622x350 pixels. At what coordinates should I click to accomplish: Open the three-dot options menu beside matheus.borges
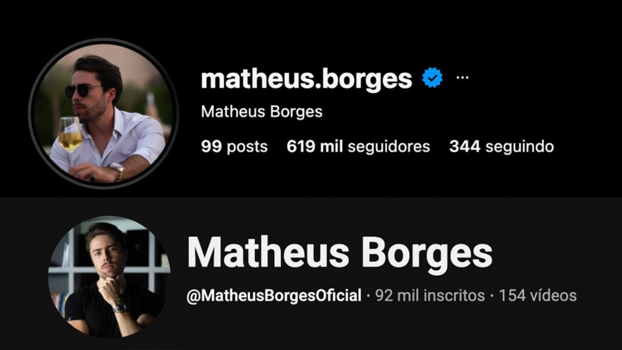(462, 77)
